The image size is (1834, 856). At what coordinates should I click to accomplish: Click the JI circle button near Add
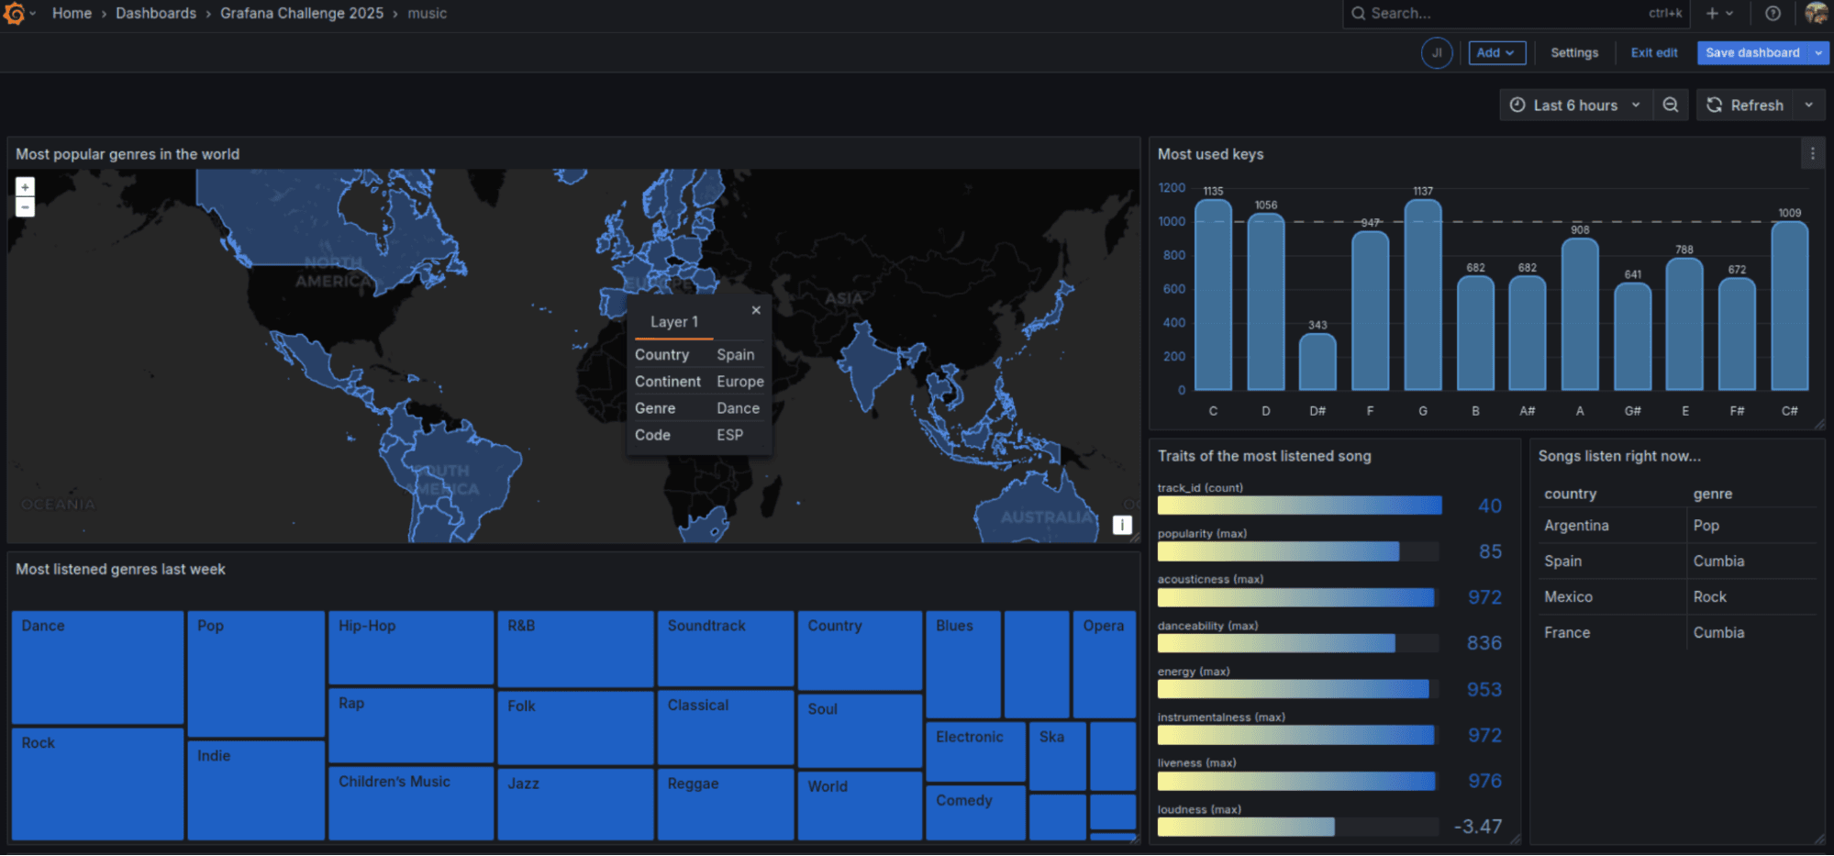[1437, 52]
